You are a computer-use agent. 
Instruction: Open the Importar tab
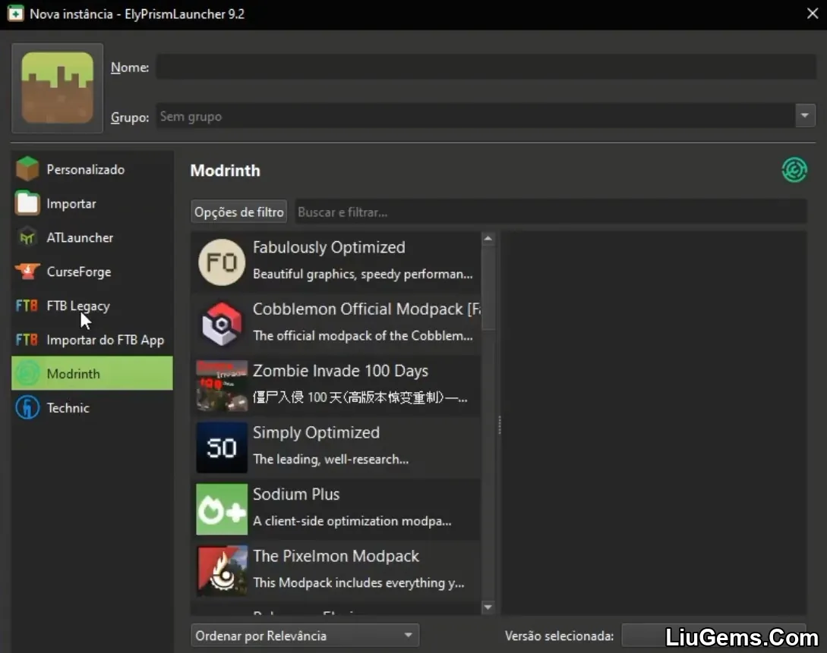tap(93, 203)
